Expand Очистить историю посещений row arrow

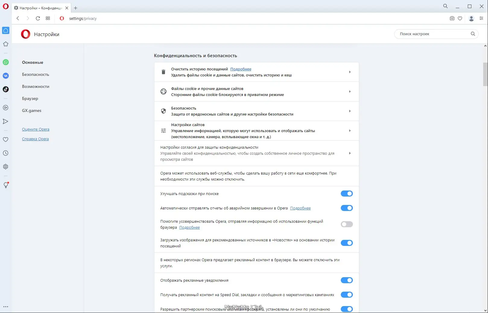coord(350,72)
